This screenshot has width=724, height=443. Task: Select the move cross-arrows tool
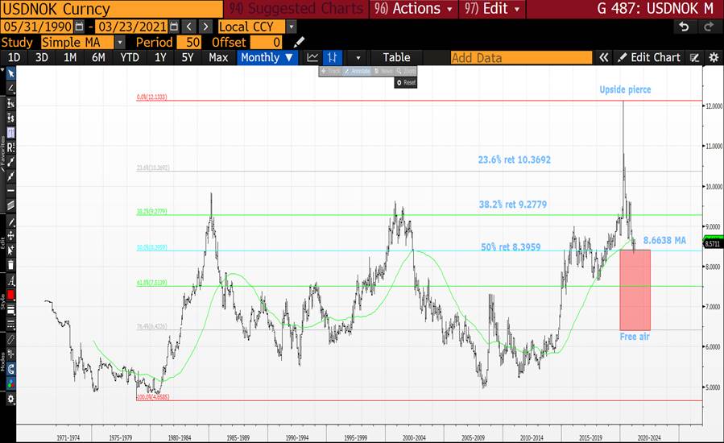(10, 235)
